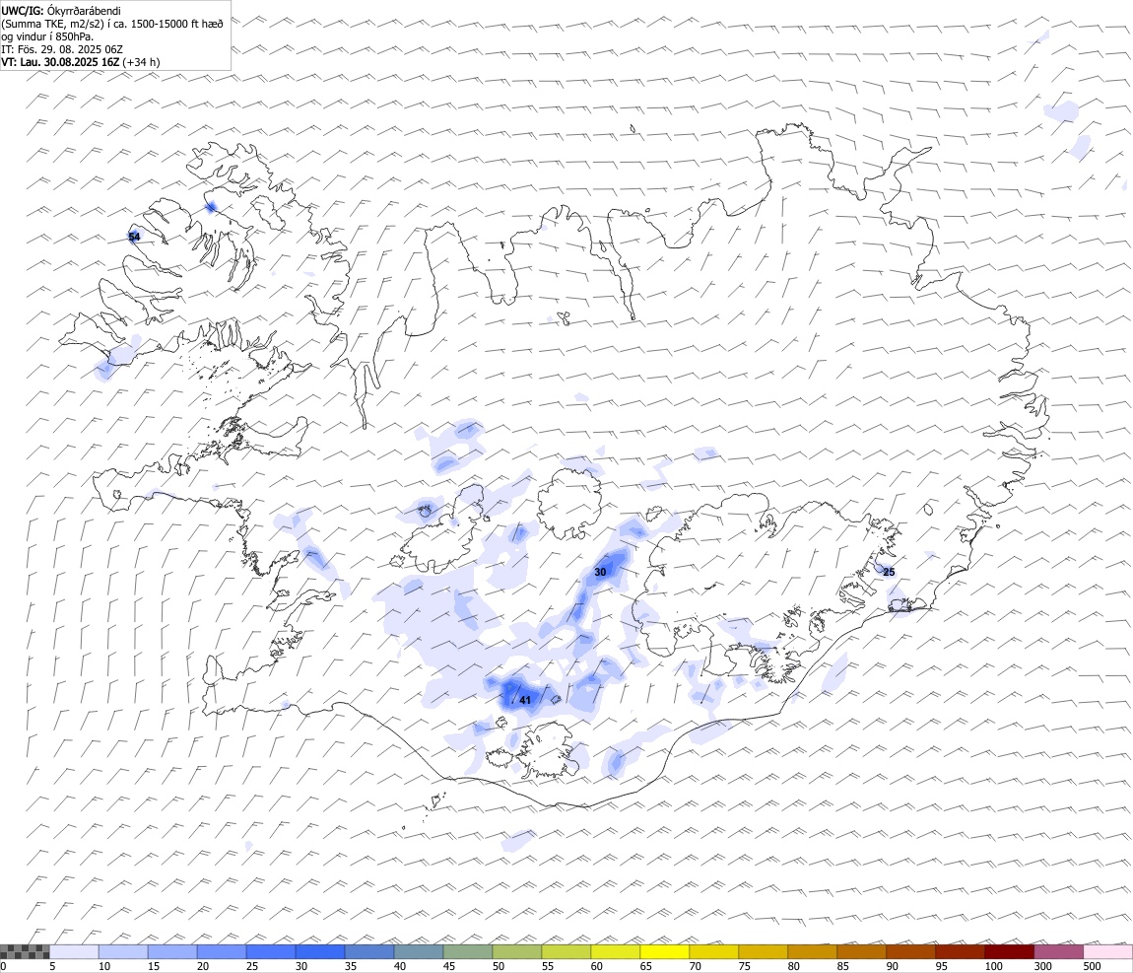The height and width of the screenshot is (973, 1133).
Task: Click the 'og vindur í 850hPa.' line
Action: (47, 36)
